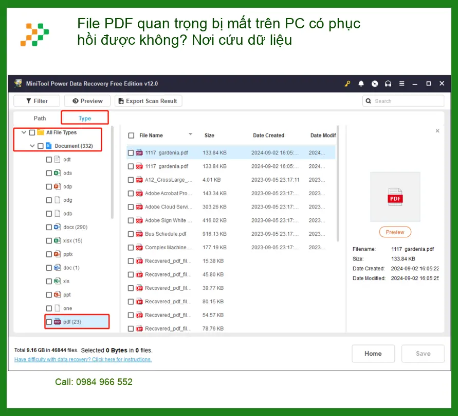Close the file details preview pane
Viewport: 458px width, 416px height.
437,131
